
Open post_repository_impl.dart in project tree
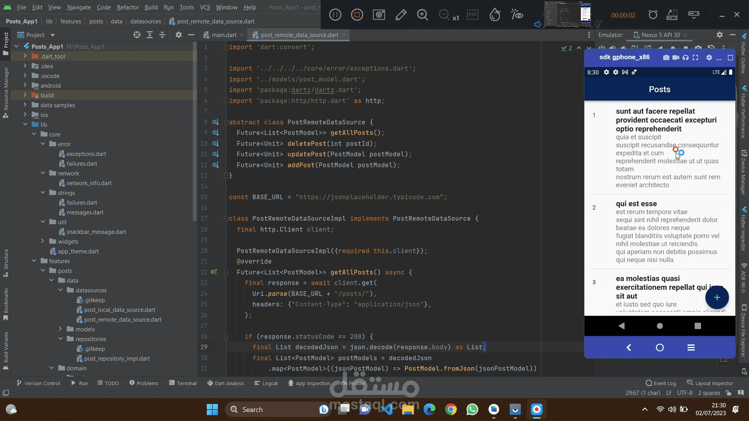click(x=117, y=359)
